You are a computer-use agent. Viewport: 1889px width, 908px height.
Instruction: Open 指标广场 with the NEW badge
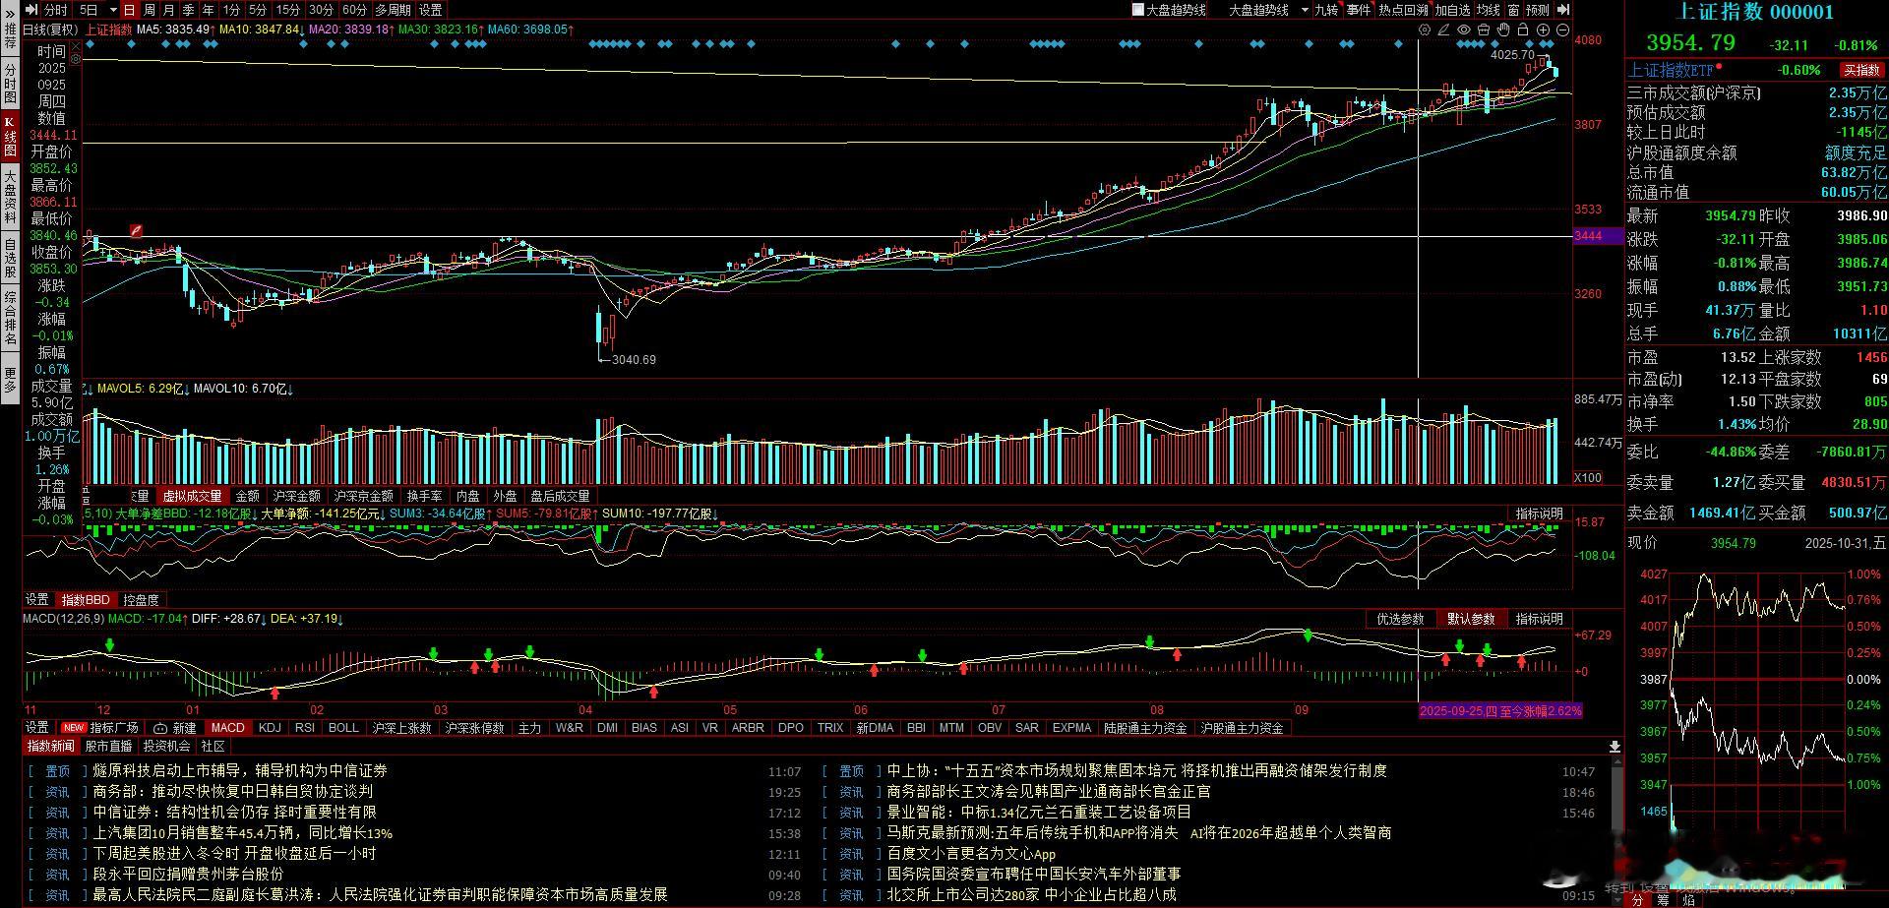tap(100, 728)
